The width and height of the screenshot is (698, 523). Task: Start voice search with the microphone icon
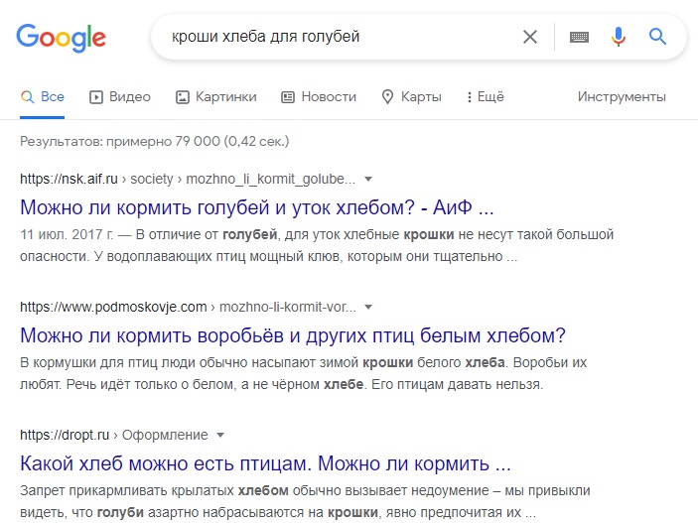619,37
